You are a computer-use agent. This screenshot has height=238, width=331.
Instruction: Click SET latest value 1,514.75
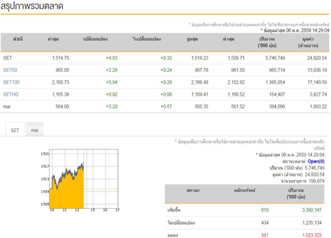60,58
